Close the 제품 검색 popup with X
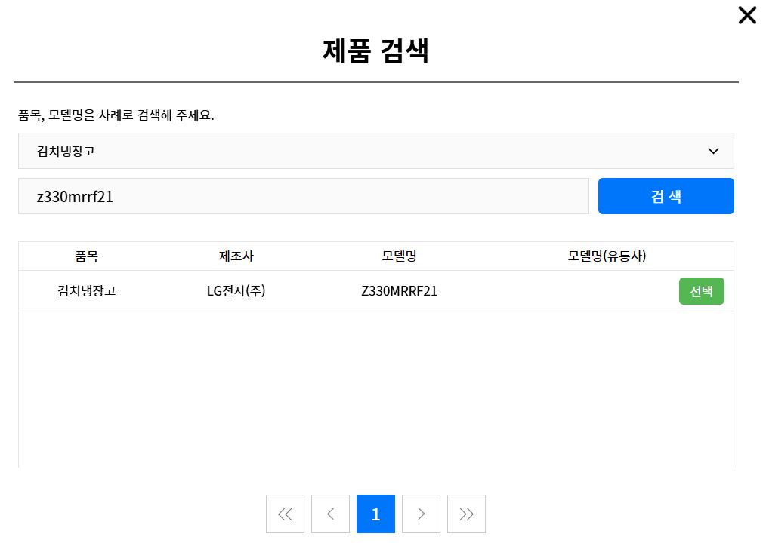Screen dimensions: 763x546 click(x=746, y=15)
